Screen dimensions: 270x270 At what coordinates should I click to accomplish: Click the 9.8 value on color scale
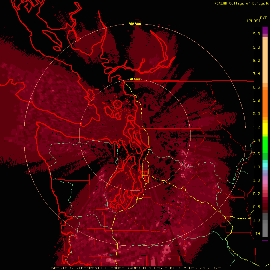256,34
